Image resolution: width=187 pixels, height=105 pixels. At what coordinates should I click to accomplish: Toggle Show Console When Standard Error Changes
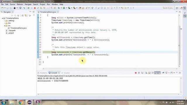(159, 73)
